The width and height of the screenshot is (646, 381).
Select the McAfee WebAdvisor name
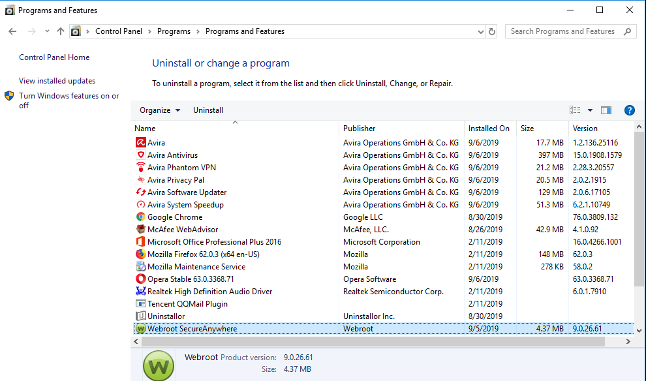[x=183, y=230]
